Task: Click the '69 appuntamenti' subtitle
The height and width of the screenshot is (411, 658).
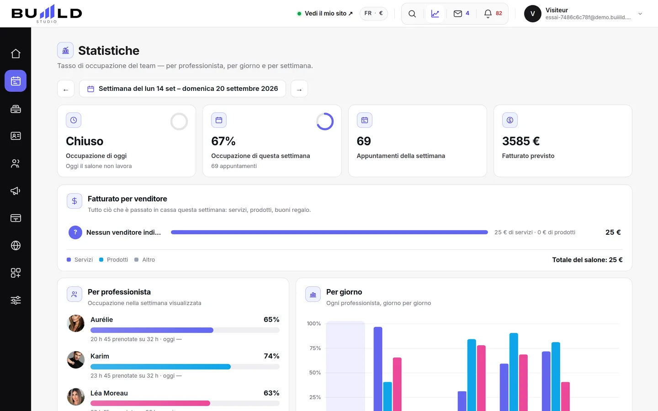Action: pyautogui.click(x=234, y=166)
